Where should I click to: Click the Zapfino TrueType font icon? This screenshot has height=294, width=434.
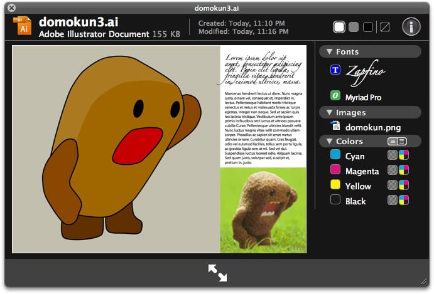(x=335, y=70)
